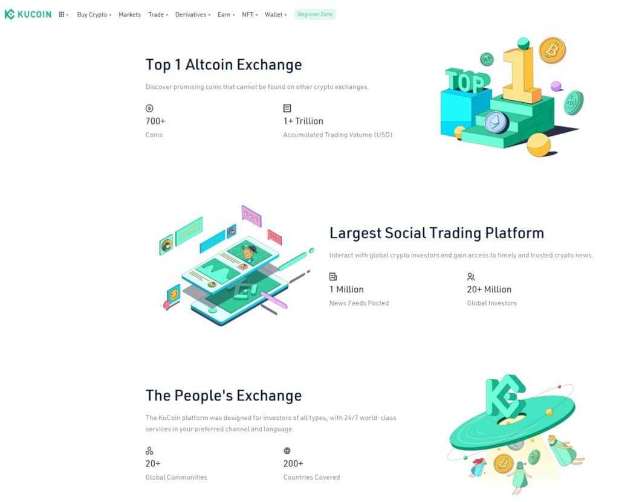Viewport: 619px width, 502px height.
Task: Click the Beginner Zone button
Action: (314, 14)
